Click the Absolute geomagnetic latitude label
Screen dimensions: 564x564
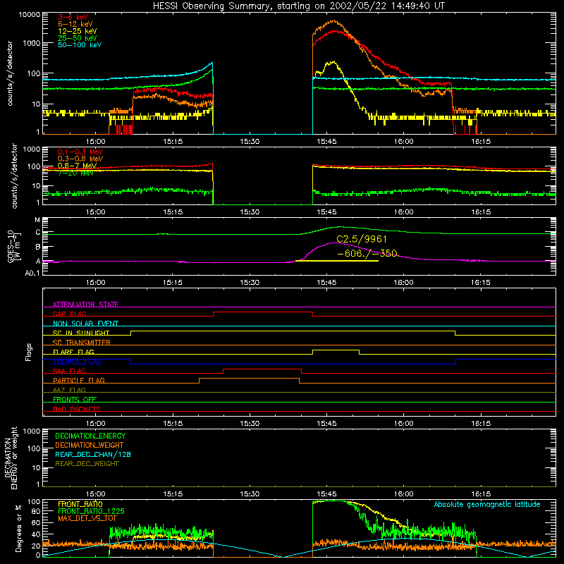click(x=487, y=504)
